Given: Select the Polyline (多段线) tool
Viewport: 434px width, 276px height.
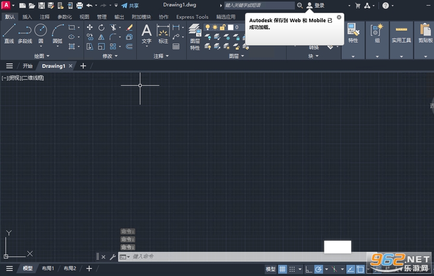Looking at the screenshot, I should pyautogui.click(x=25, y=34).
